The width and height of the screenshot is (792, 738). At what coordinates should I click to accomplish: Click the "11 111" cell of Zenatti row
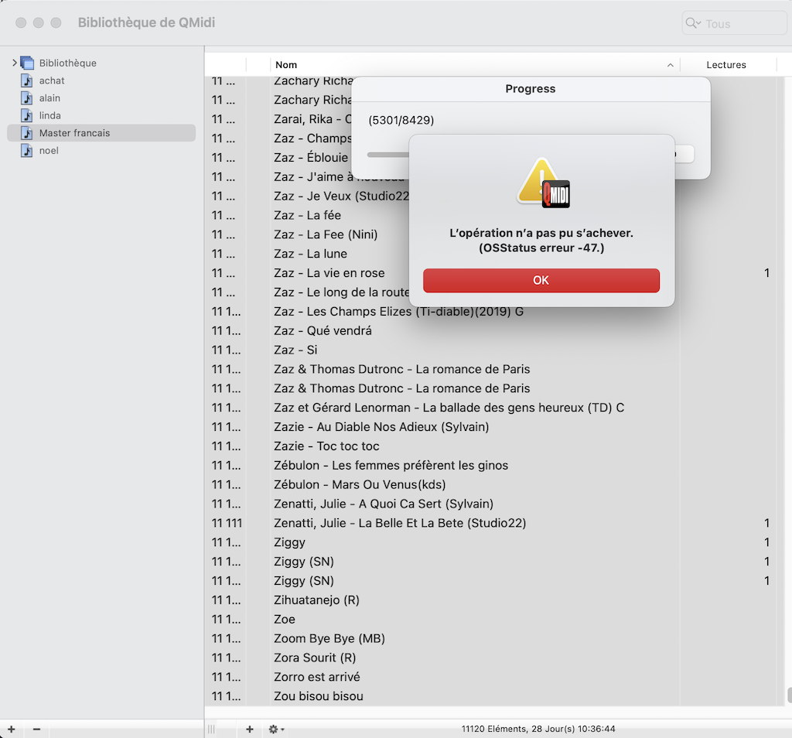point(227,523)
